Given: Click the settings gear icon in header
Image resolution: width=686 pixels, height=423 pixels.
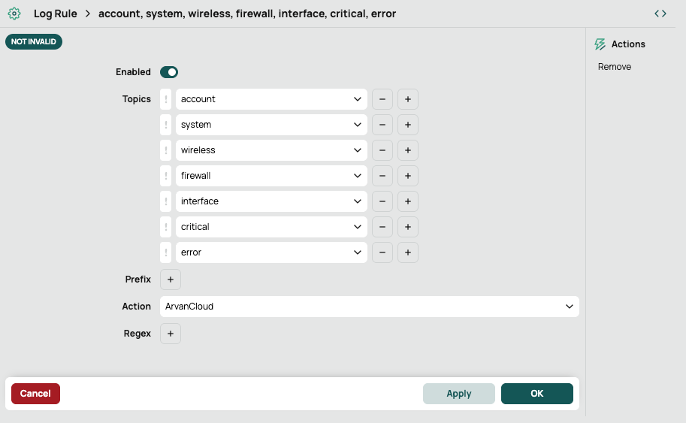Looking at the screenshot, I should 14,14.
